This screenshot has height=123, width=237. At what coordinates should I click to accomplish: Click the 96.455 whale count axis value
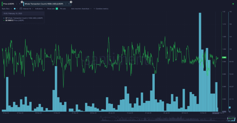pos(231,62)
